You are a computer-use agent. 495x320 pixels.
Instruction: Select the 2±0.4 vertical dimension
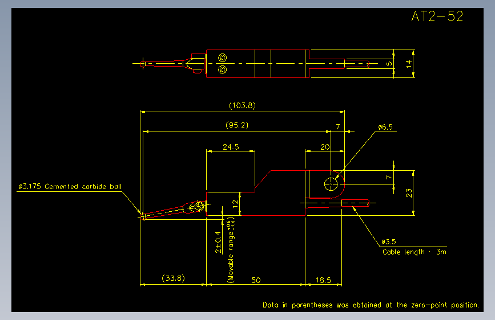(218, 243)
